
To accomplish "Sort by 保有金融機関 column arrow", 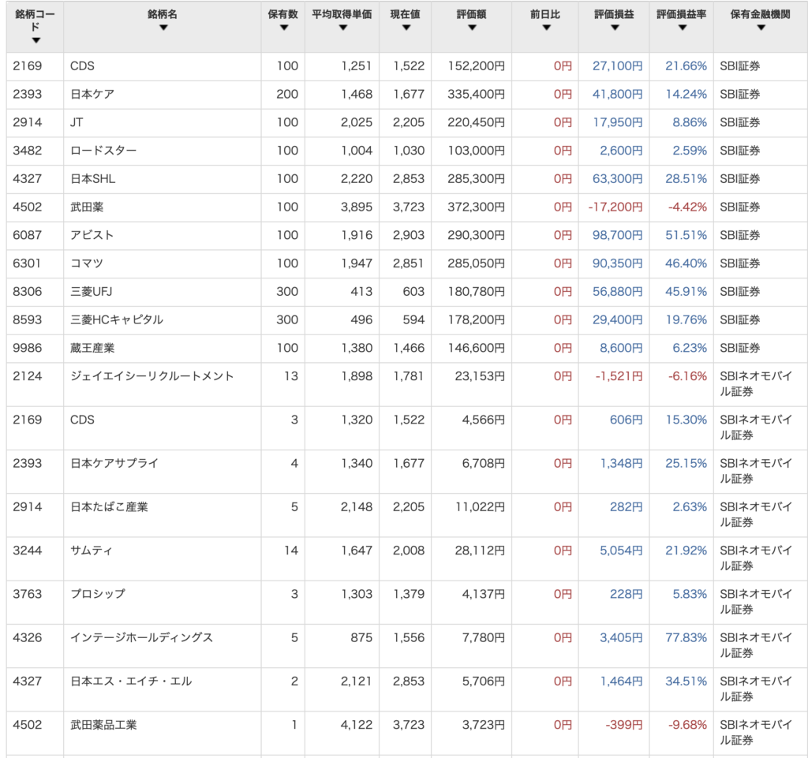I will (x=761, y=28).
